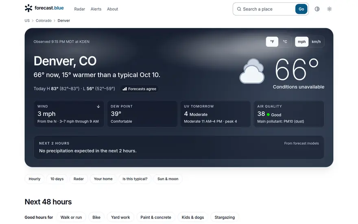Open the Radar nav menu item
The image size is (358, 224).
pos(79,9)
